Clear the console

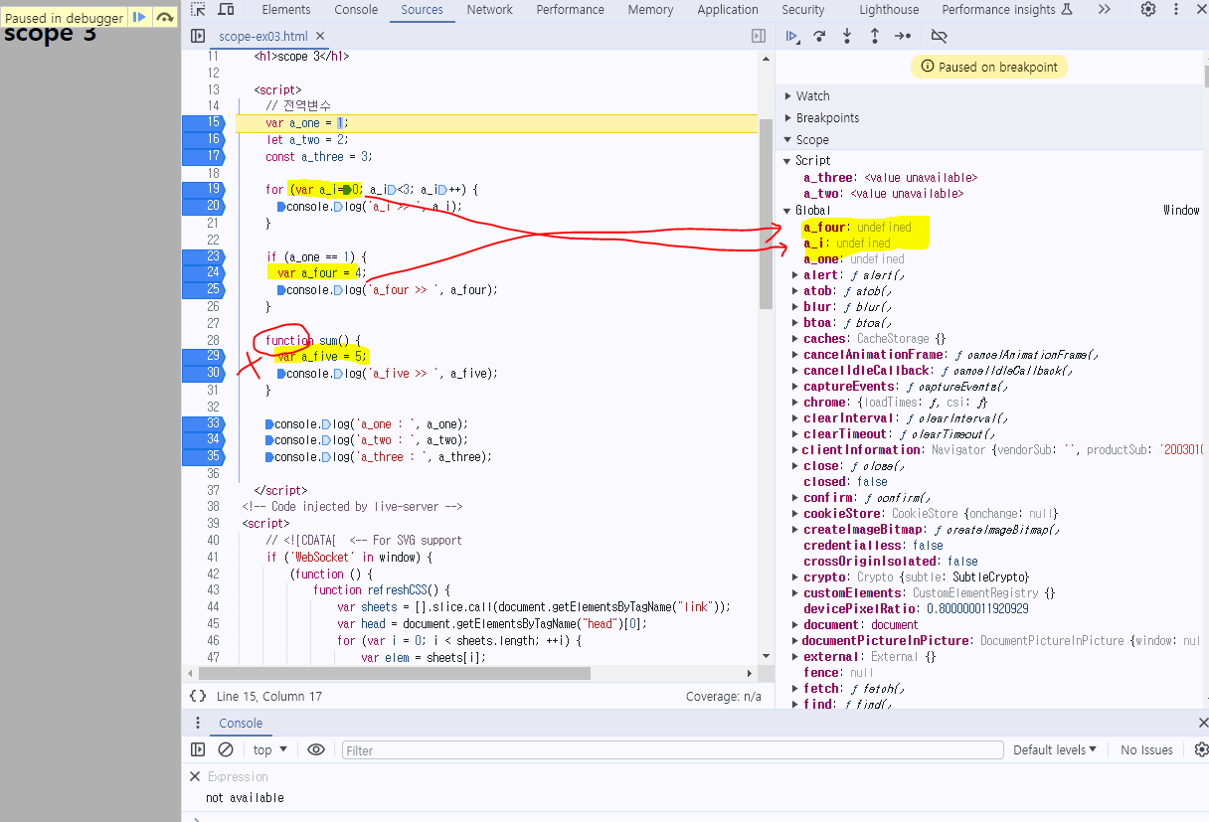(x=226, y=749)
